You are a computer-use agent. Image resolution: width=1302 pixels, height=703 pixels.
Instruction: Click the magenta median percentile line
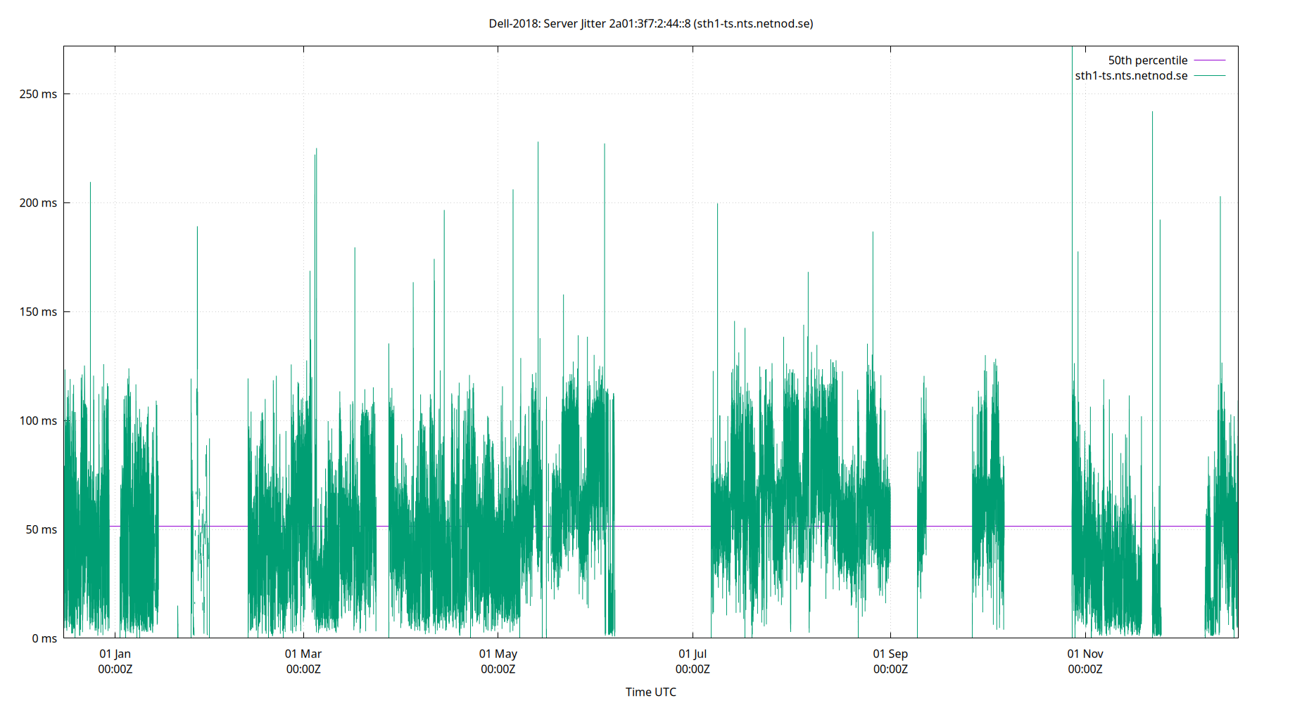pos(662,524)
